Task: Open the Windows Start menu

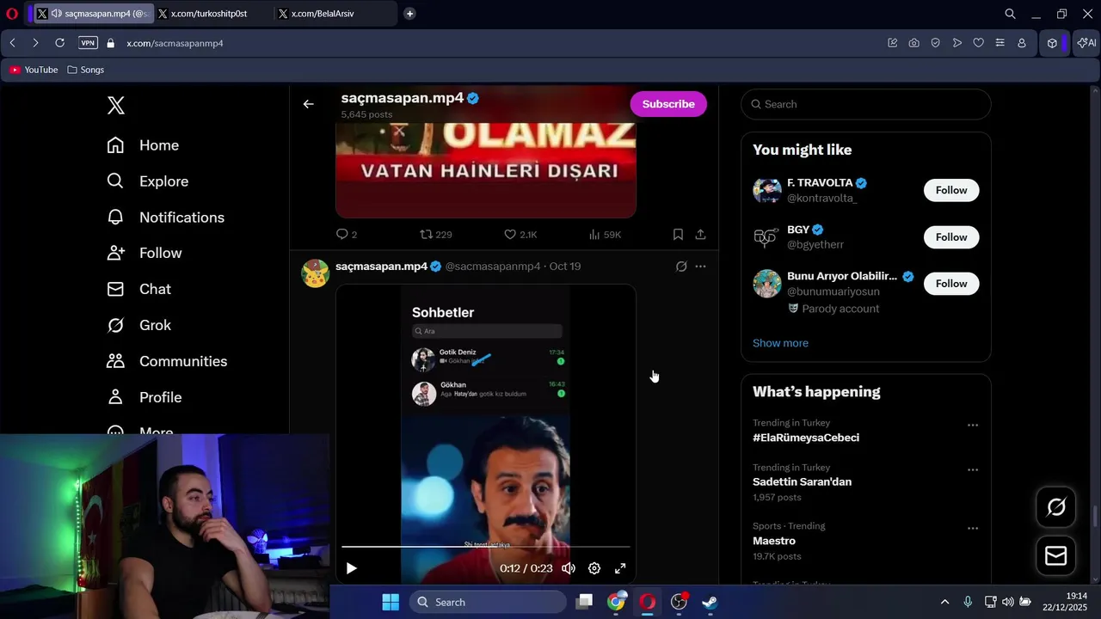Action: 391,602
